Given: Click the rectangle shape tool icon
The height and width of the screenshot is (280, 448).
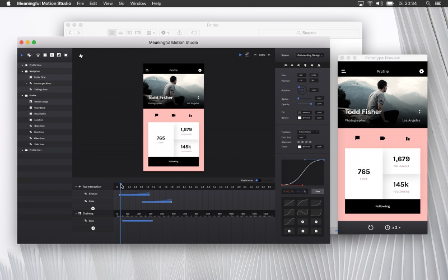Looking at the screenshot, I should (x=66, y=55).
